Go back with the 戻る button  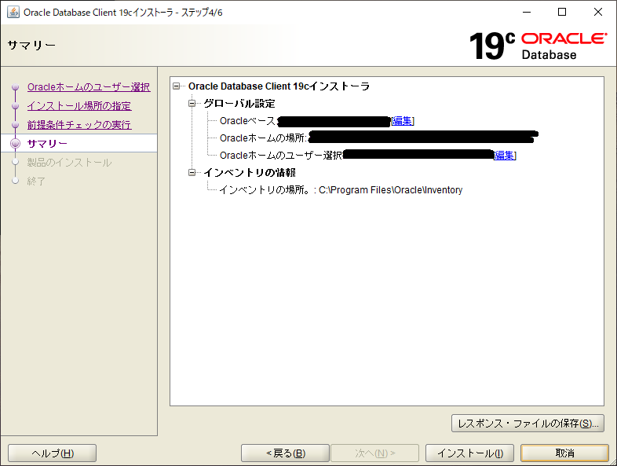[285, 453]
